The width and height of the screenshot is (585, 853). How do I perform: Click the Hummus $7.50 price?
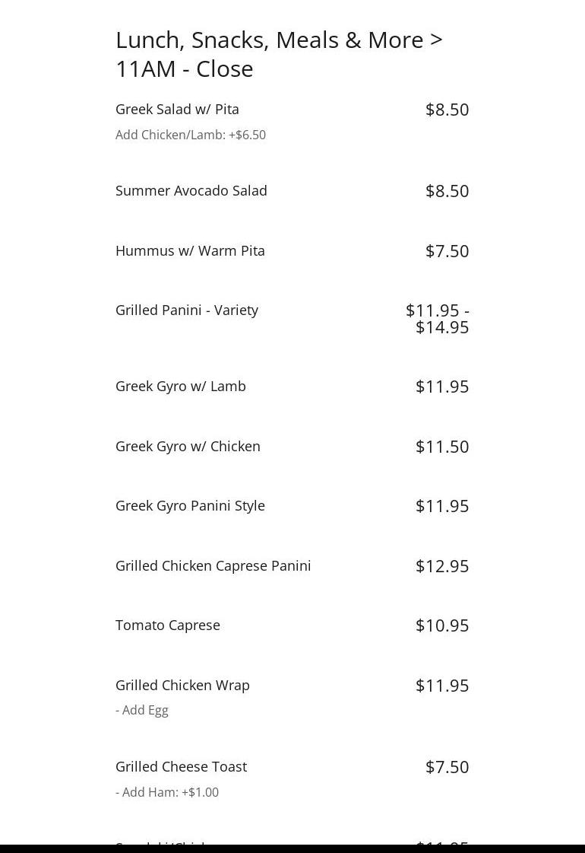pyautogui.click(x=447, y=251)
